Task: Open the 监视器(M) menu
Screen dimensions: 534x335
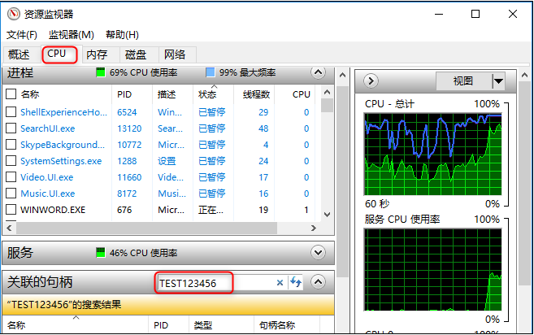Action: tap(72, 35)
